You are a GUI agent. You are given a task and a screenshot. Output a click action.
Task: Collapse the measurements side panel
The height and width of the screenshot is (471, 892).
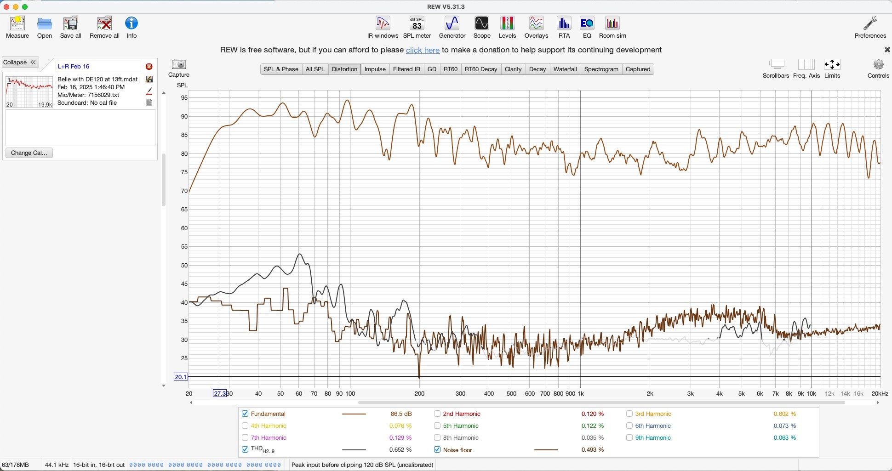pos(20,62)
